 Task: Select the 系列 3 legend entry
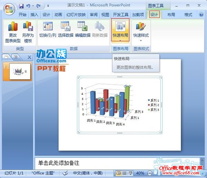154,109
